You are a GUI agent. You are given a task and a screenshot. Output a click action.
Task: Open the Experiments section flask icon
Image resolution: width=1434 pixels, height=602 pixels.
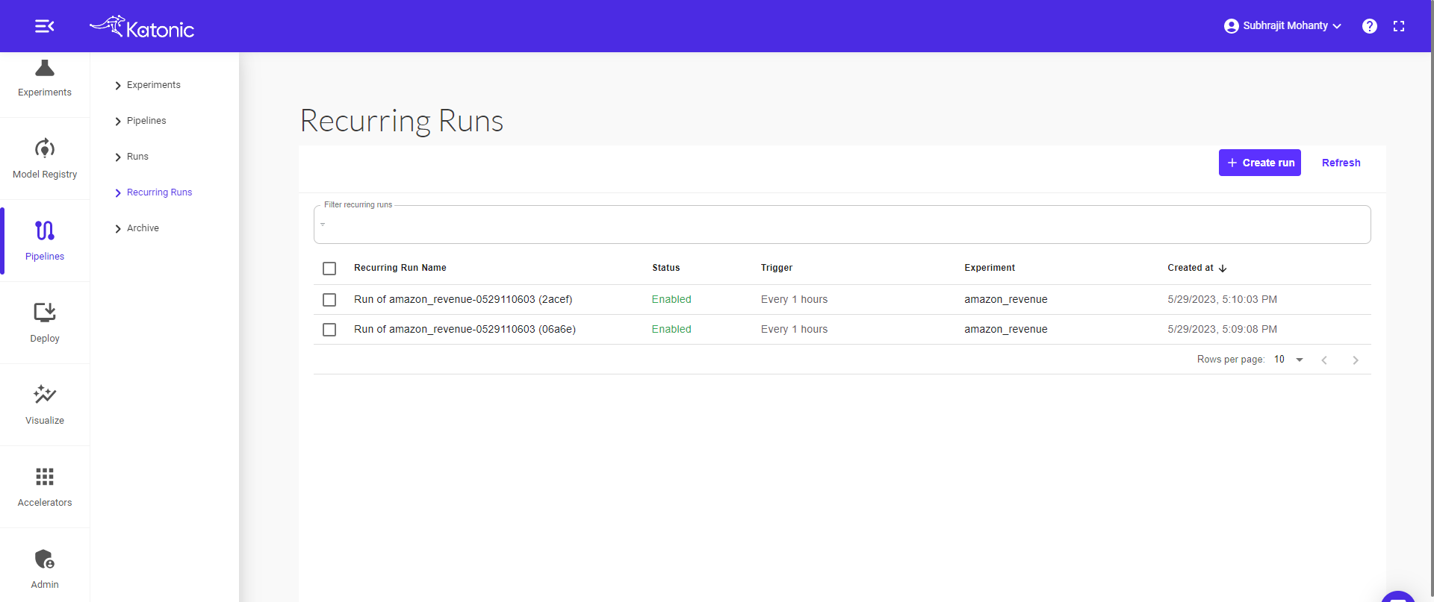[x=45, y=68]
